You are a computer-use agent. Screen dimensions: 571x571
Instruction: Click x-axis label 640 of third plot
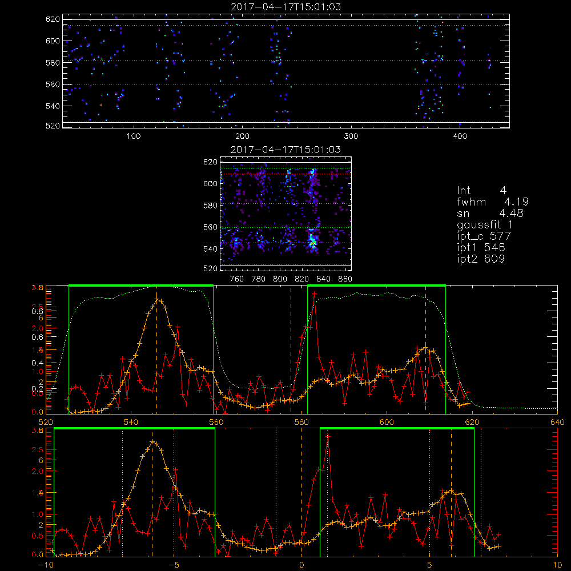pyautogui.click(x=557, y=423)
